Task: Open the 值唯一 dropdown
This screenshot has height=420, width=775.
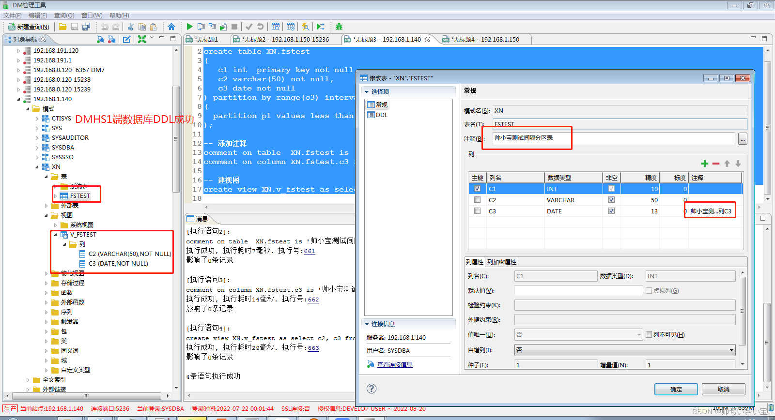Action: coord(578,334)
